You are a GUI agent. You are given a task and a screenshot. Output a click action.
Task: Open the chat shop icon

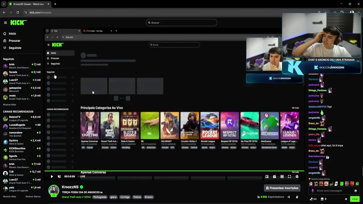[322, 199]
